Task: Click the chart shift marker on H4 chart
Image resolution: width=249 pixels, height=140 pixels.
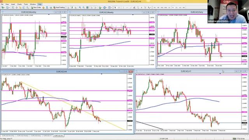Action: (102, 74)
